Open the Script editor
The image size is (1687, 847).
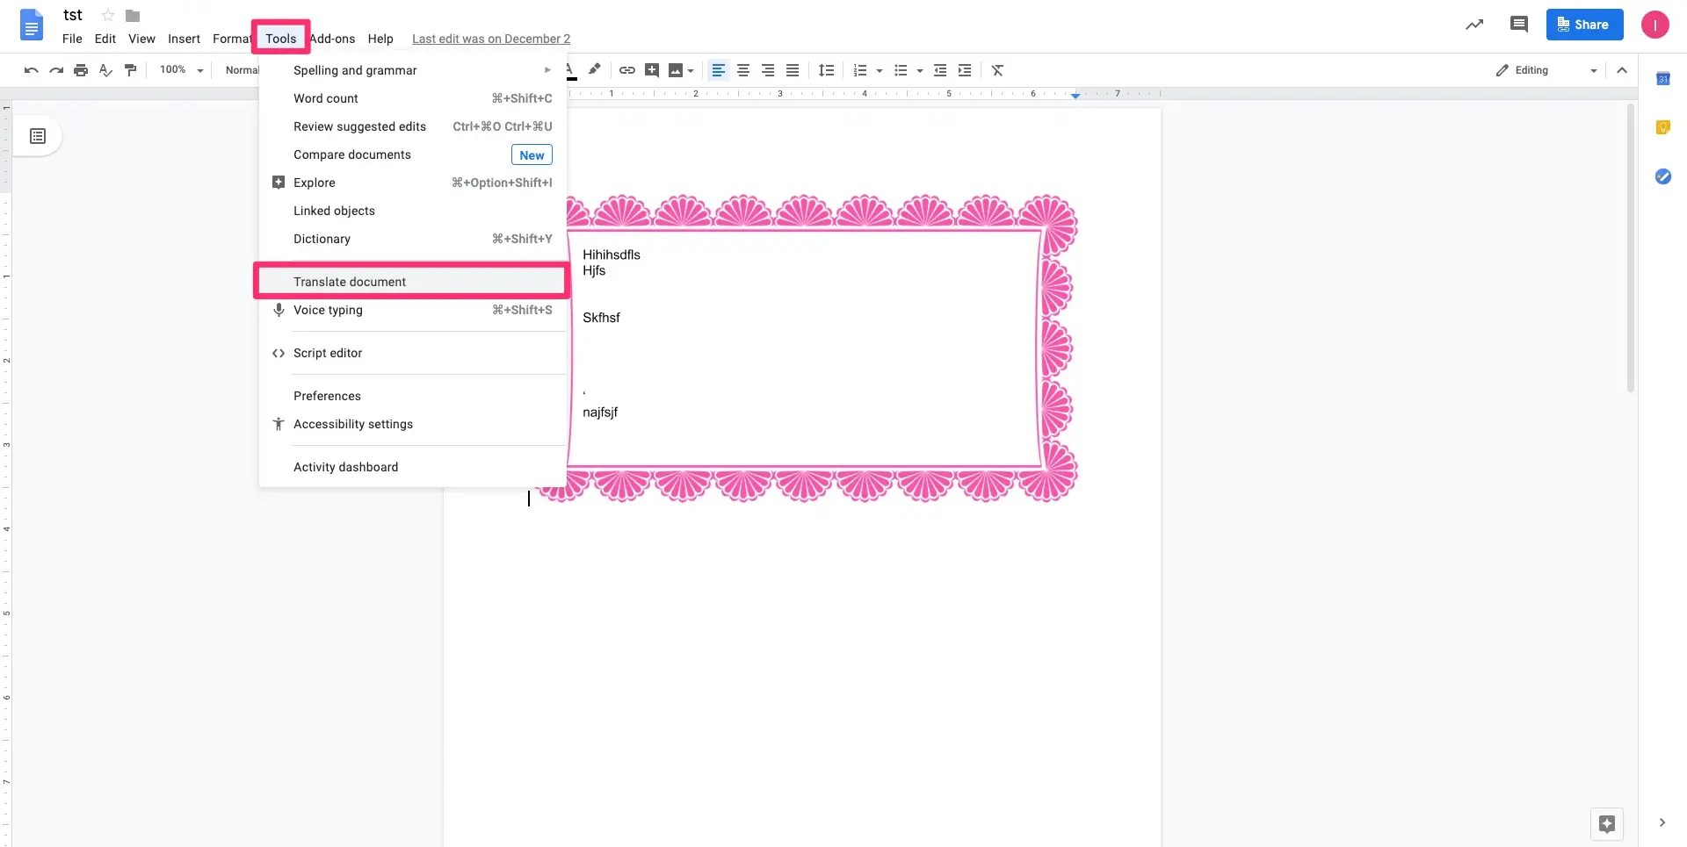pyautogui.click(x=413, y=353)
